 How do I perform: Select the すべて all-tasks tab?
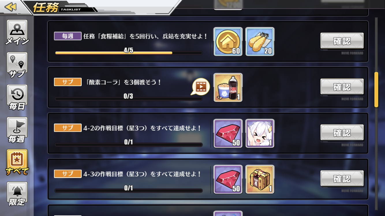17,163
